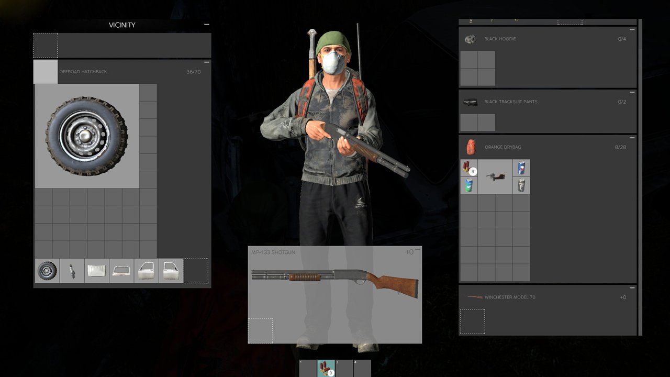The height and width of the screenshot is (377, 670).
Task: Collapse the Winchester Model 70 container
Action: coord(632,288)
